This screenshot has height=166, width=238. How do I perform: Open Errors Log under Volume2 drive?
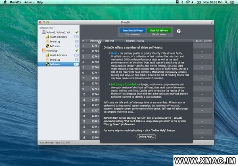click(x=58, y=41)
